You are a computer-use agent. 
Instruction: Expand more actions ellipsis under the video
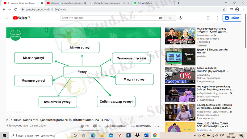[x=157, y=126]
